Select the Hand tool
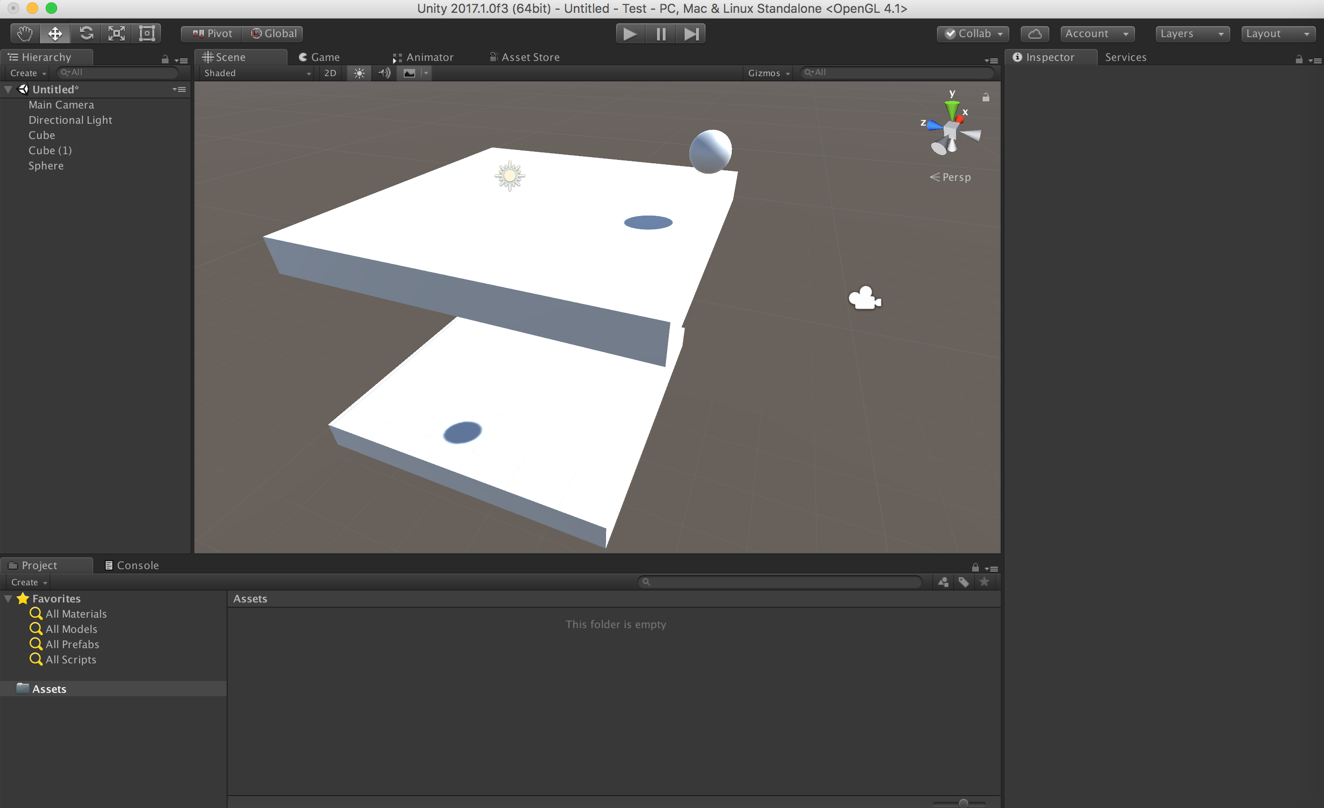Screen dimensions: 1324x808 coord(25,33)
